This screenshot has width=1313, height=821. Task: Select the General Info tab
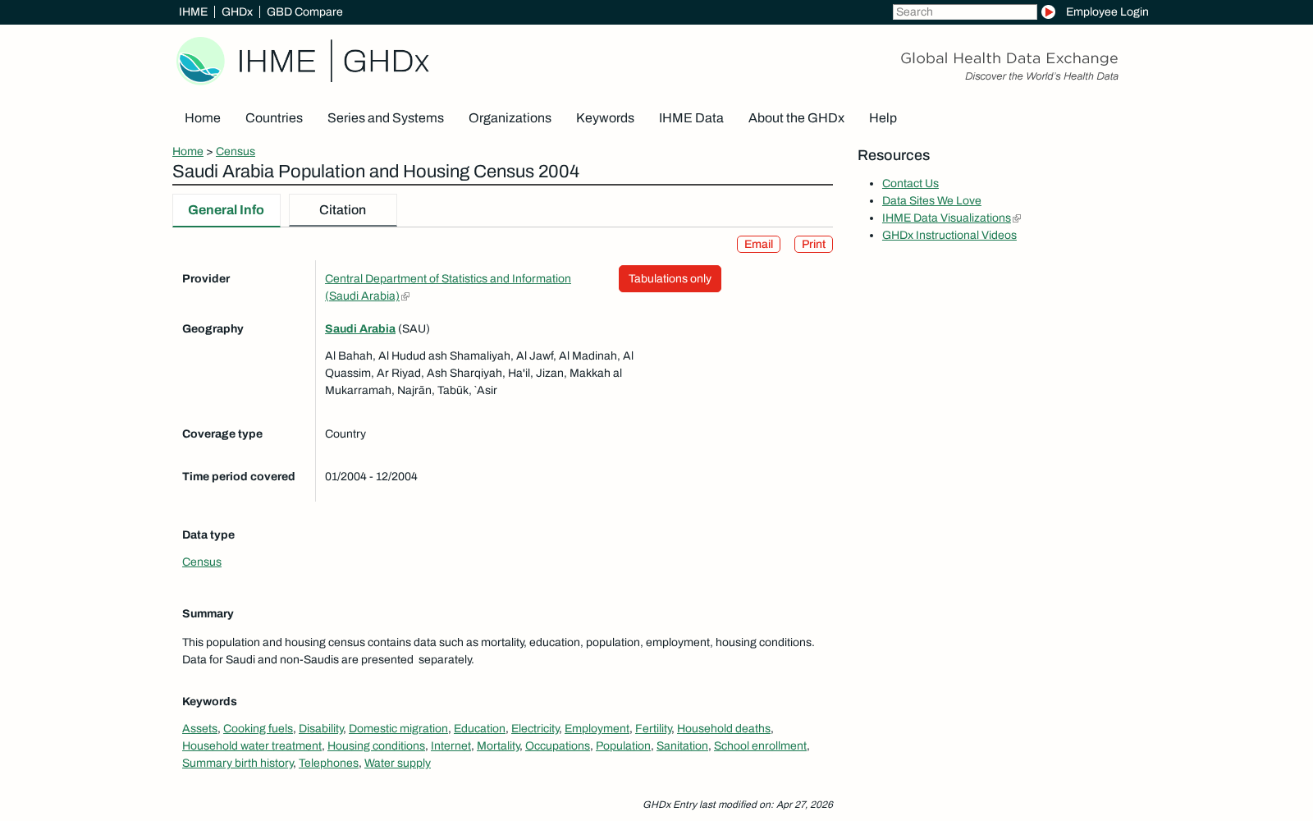[226, 210]
